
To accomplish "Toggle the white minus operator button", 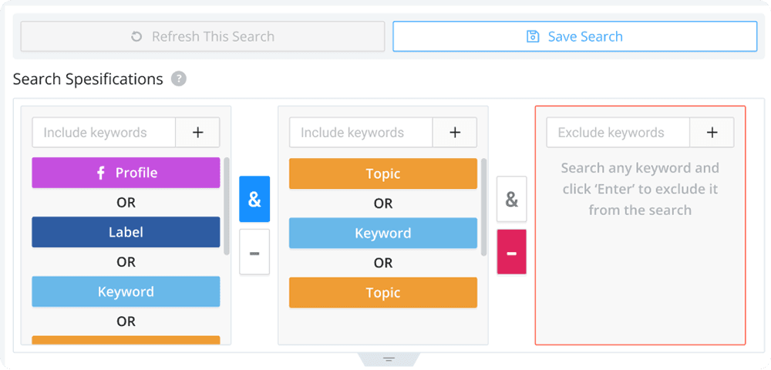I will click(254, 252).
